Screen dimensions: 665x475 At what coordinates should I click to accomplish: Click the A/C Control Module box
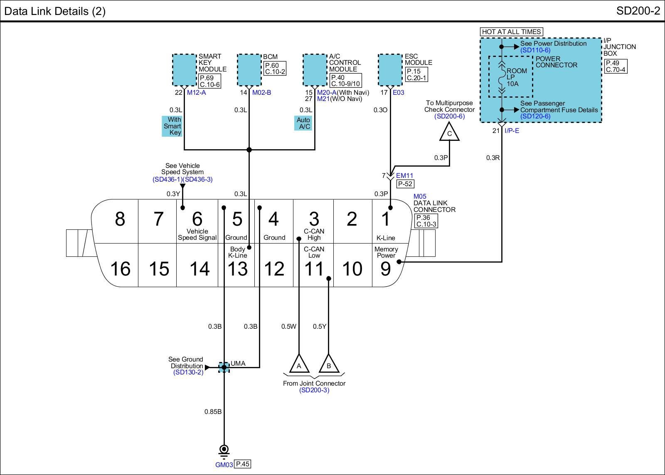point(315,70)
